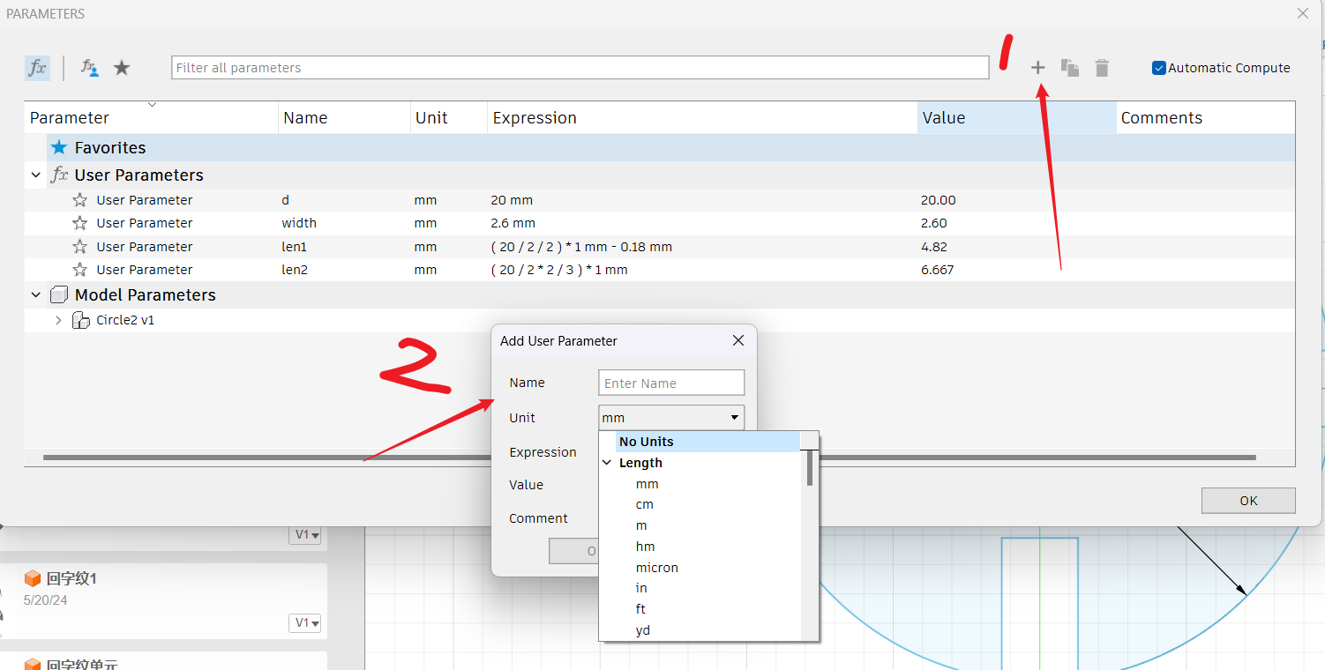
Task: Click the parameters table horizontal scrollbar
Action: point(648,458)
